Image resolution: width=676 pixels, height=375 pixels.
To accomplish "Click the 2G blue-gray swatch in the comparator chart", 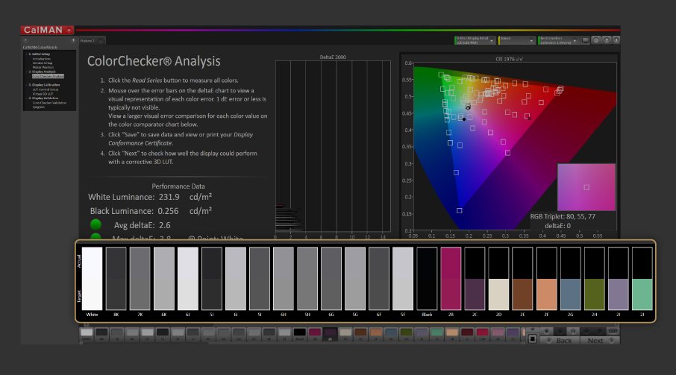I will point(570,279).
